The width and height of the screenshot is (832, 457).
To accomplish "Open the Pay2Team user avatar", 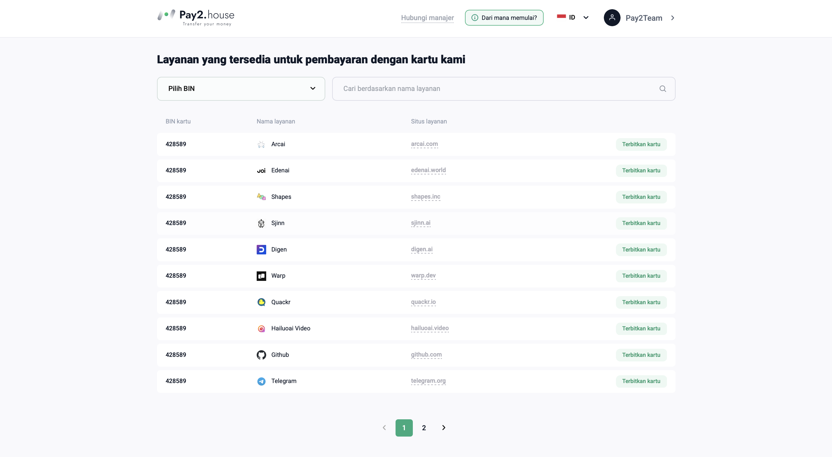I will tap(612, 18).
